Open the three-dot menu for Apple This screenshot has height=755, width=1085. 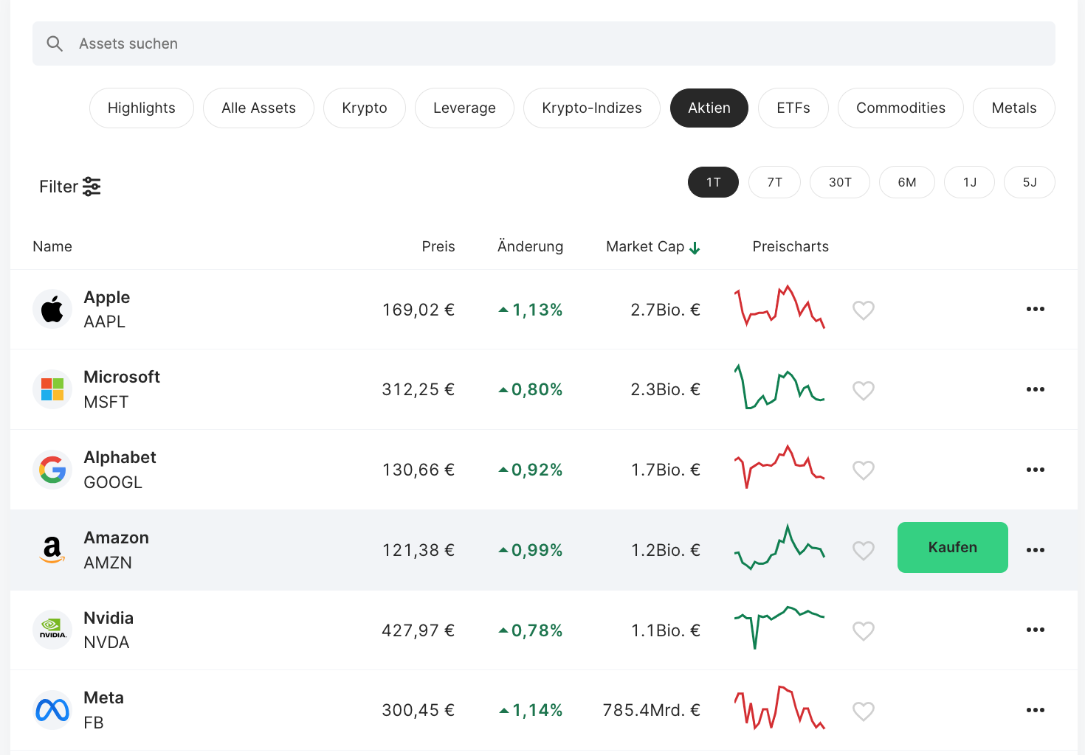pos(1035,309)
